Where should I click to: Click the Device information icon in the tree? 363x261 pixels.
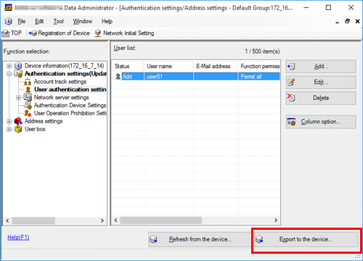[18, 66]
